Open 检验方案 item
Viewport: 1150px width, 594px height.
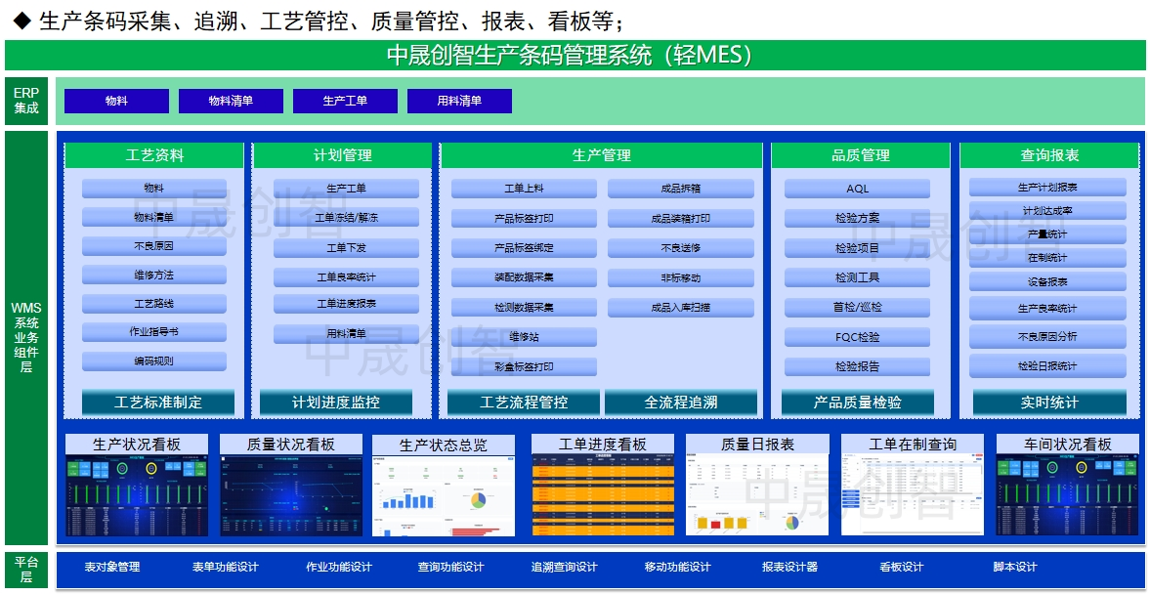857,219
